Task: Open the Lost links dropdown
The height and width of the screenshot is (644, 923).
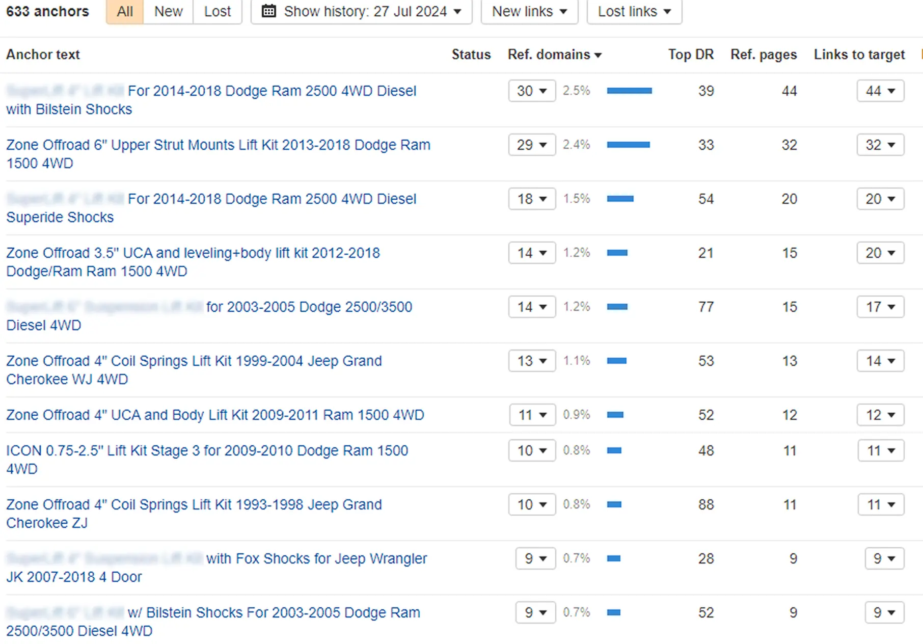Action: pyautogui.click(x=634, y=11)
